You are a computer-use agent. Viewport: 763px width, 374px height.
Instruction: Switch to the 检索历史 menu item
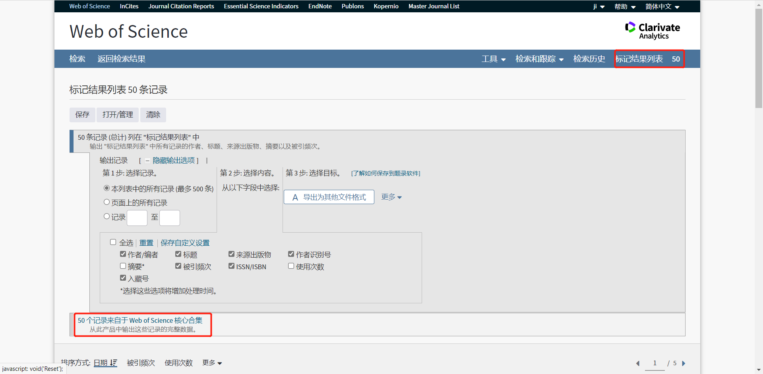click(589, 59)
